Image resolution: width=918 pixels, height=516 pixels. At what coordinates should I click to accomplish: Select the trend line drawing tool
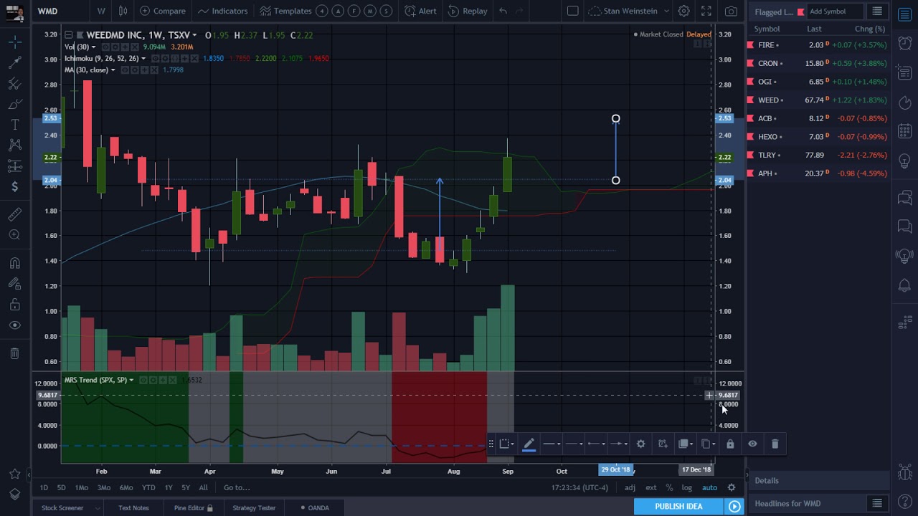14,63
